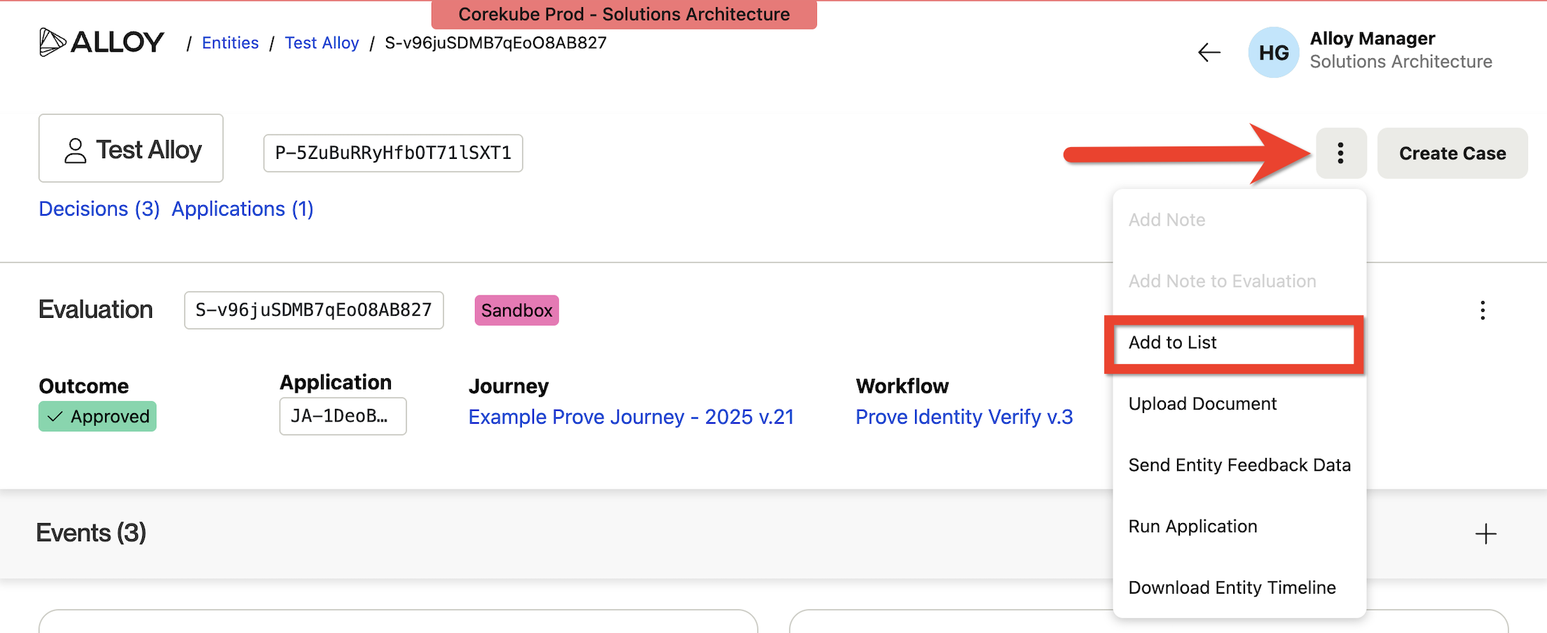1547x633 pixels.
Task: Open the Example Prove Journey link
Action: tap(631, 417)
